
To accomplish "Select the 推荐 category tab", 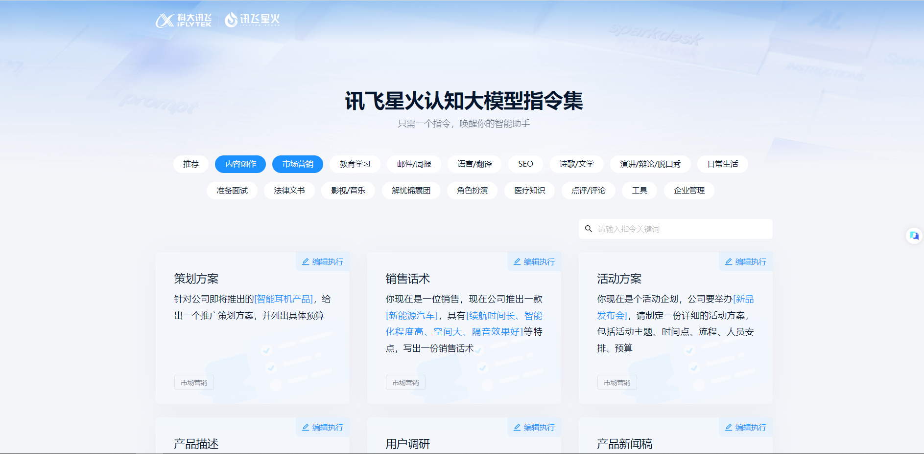I will point(191,164).
